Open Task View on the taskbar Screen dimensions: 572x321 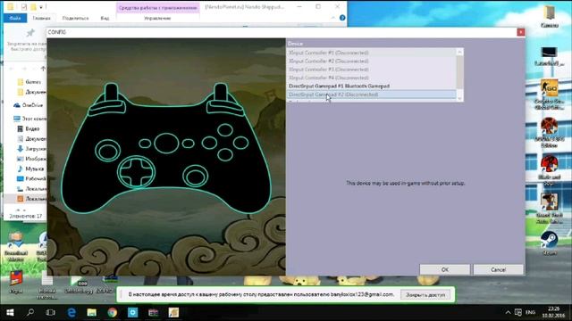50,312
